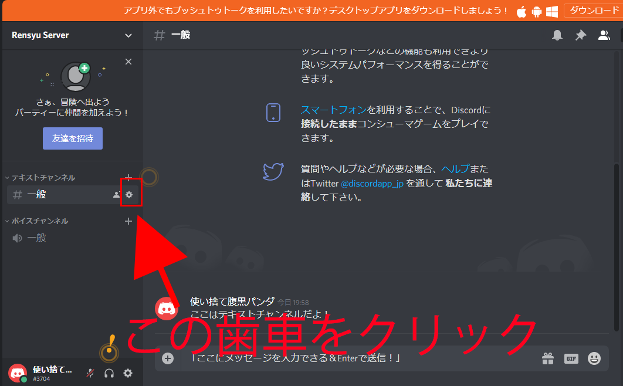Click the chat area scrollbar
This screenshot has height=386, width=623.
point(616,246)
